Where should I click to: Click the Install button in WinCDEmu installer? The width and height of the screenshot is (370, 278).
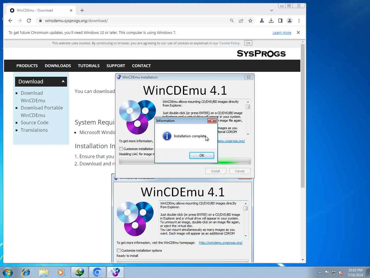point(216,171)
